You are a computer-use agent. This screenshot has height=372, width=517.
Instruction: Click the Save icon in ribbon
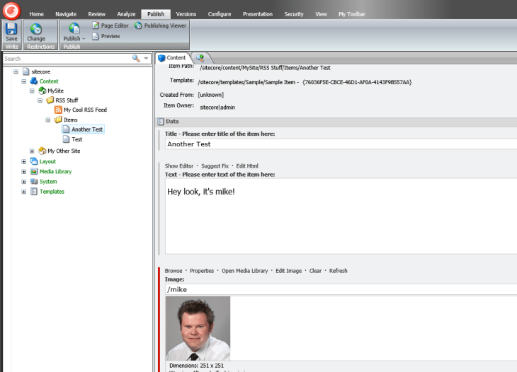tap(11, 29)
